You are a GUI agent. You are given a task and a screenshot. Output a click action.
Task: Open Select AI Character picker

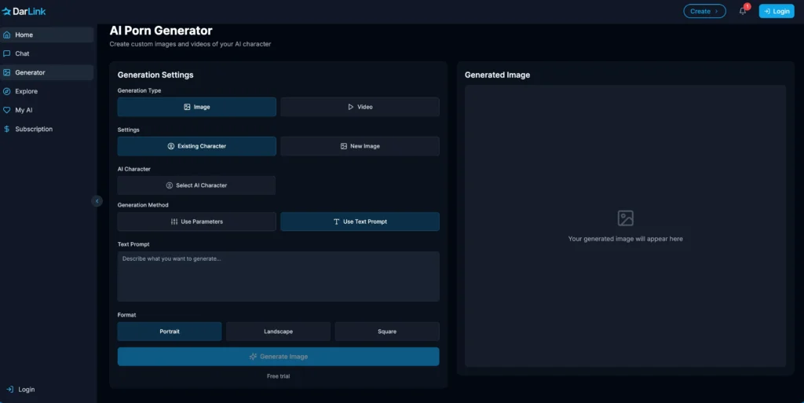(196, 185)
